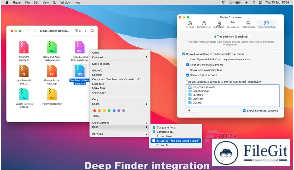Select the Yellowish bag.tar file icon

point(52,94)
